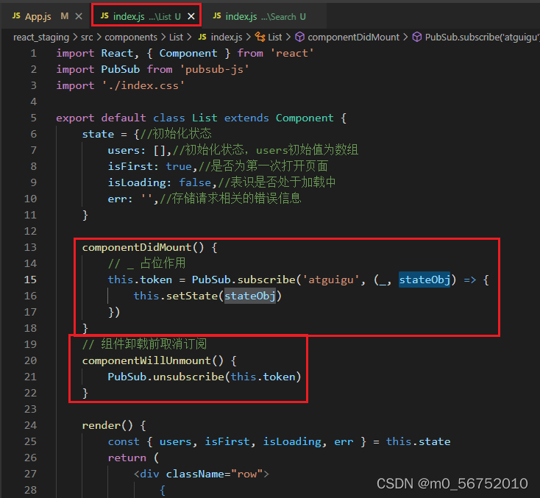Click 'return' keyword on line 26
The image size is (540, 498).
(x=127, y=458)
